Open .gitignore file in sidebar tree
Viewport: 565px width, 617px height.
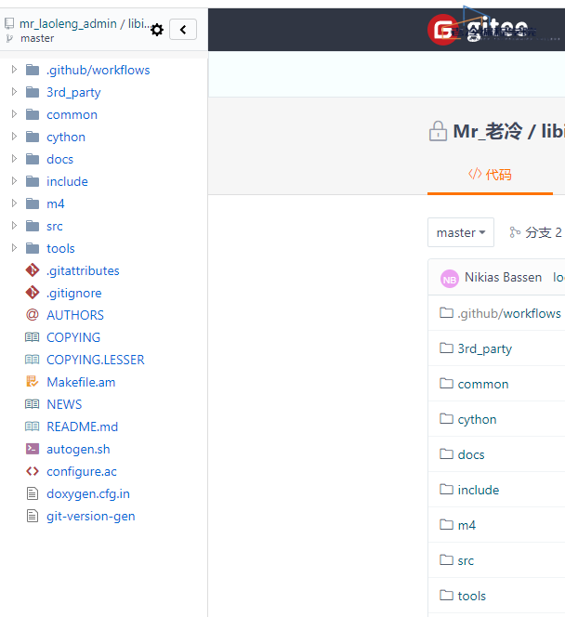click(74, 293)
